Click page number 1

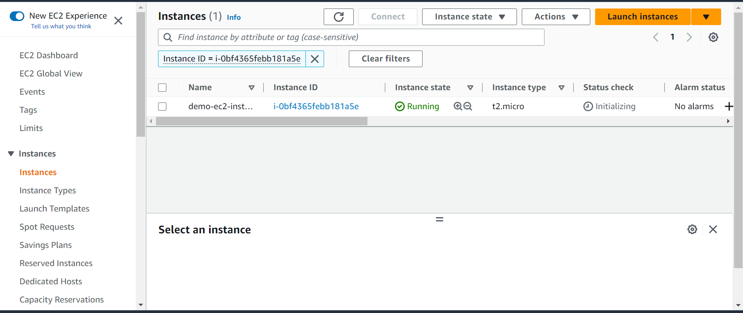673,37
